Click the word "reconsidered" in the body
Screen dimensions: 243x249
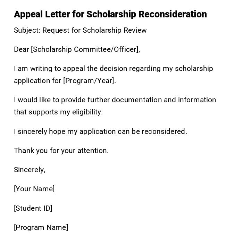164,131
